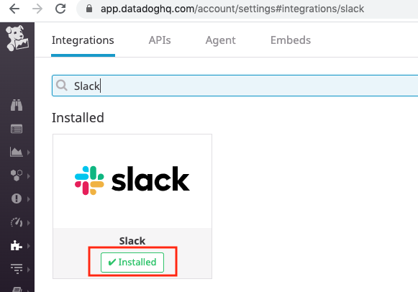This screenshot has height=292, width=418.
Task: Expand the Infrastructure submenu arrow
Action: point(29,175)
